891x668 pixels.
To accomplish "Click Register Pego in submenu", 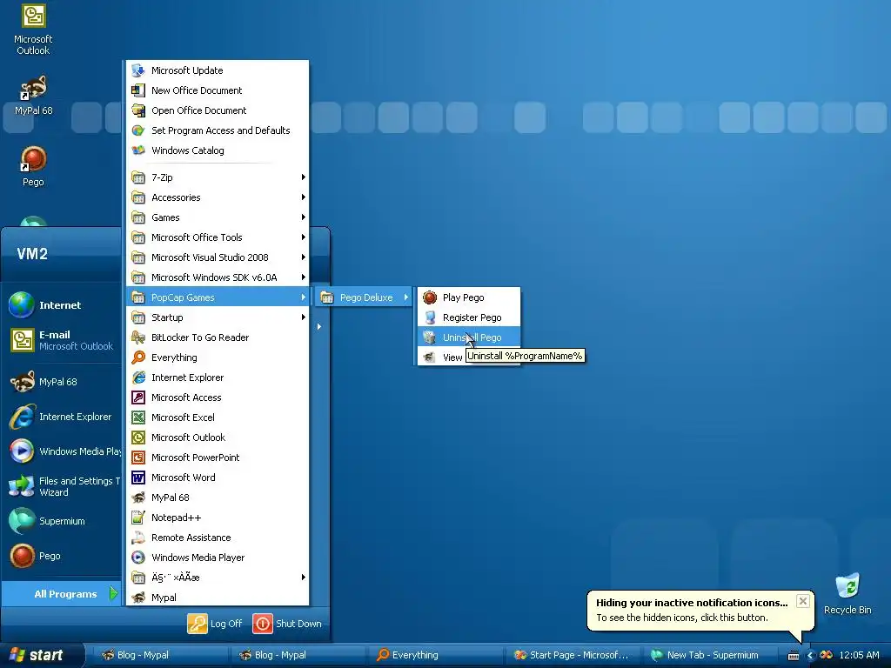I will pos(469,317).
